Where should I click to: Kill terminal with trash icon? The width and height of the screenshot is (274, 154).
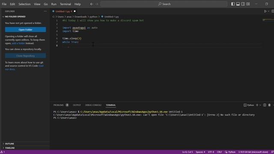(x=269, y=105)
